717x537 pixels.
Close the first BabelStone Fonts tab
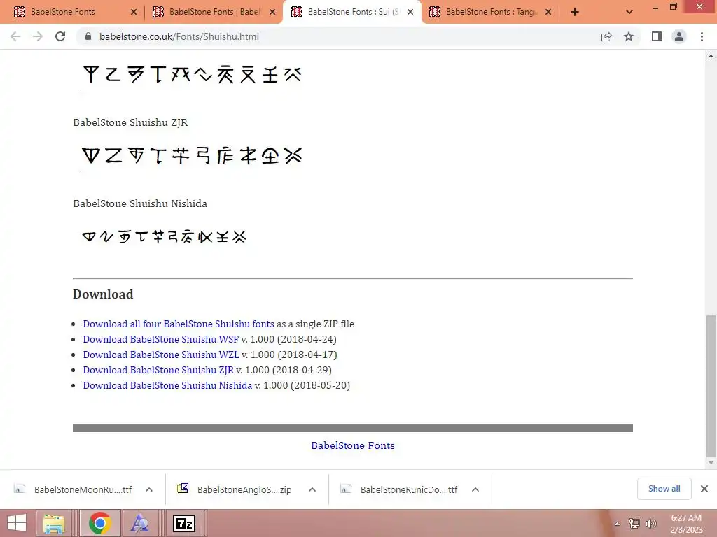(x=134, y=12)
